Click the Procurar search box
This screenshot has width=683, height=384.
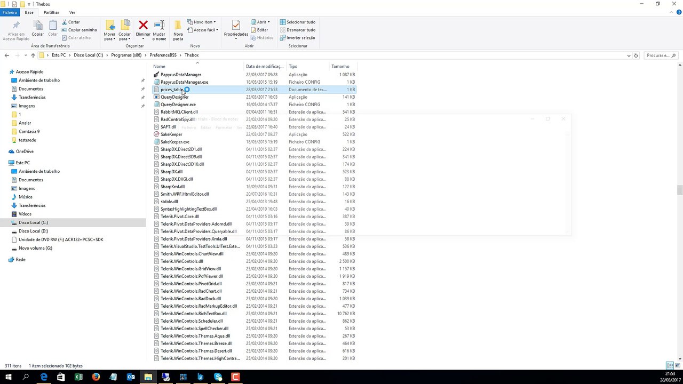tap(661, 55)
